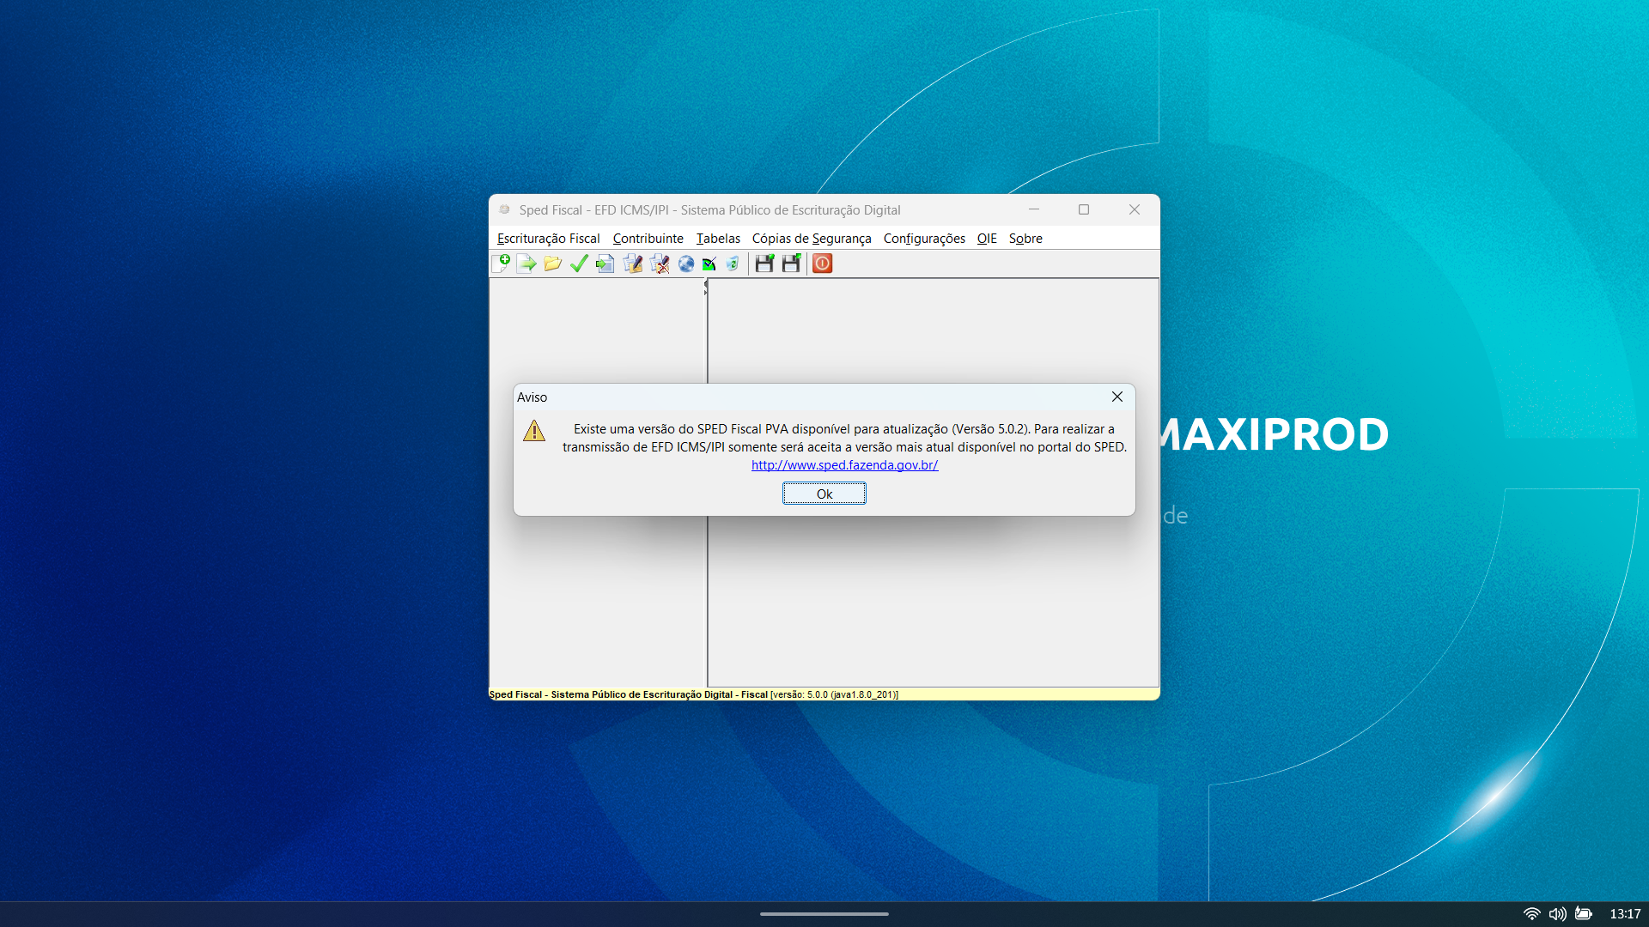The image size is (1649, 927).
Task: Open the sped.fazenda.gov.br link
Action: click(x=844, y=465)
